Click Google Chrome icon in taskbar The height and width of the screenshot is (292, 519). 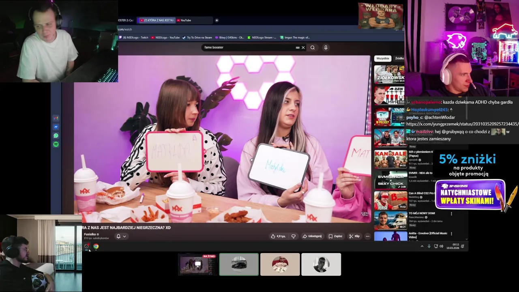(96, 246)
